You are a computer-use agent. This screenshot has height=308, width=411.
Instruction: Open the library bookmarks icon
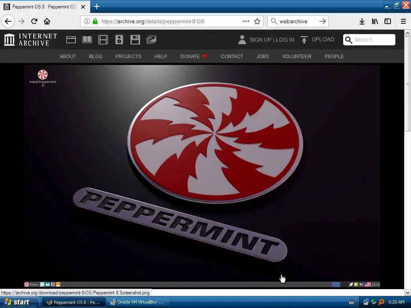tap(375, 21)
